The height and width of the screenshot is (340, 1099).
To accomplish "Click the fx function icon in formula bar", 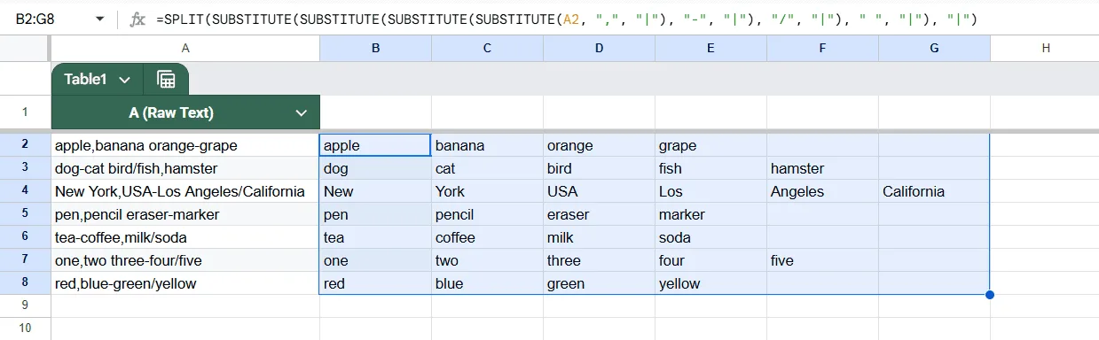I will coord(137,19).
